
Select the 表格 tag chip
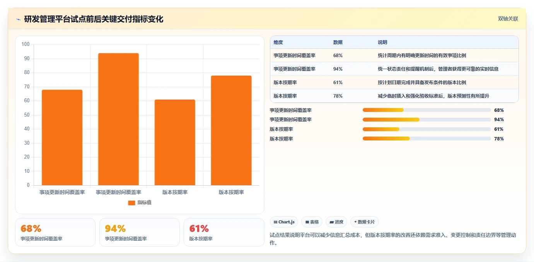(x=312, y=222)
